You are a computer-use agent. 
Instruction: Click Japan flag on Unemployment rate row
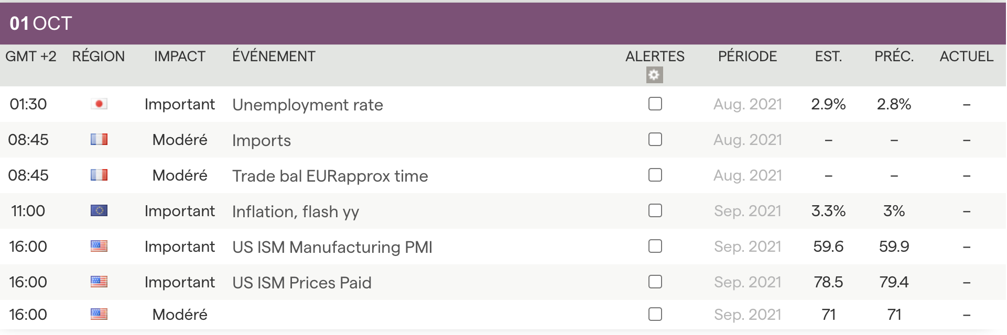pos(99,104)
